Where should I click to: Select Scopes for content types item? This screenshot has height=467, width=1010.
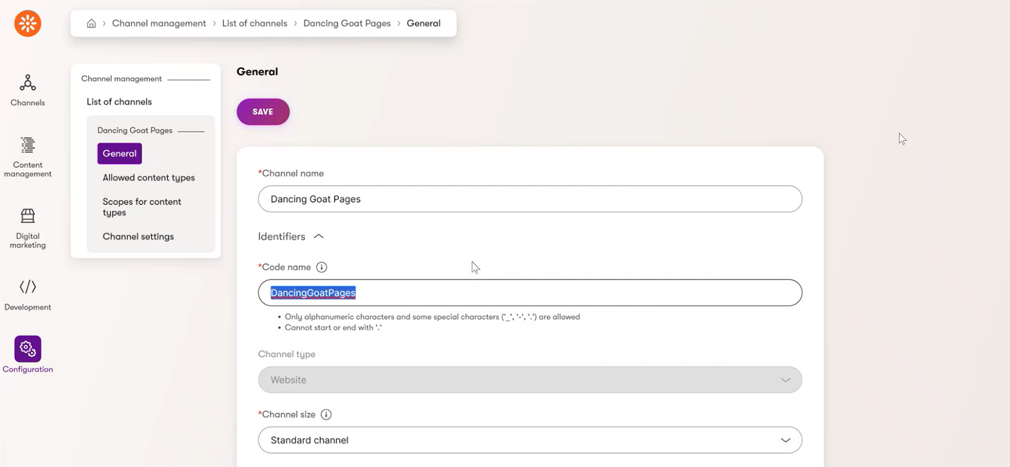pos(142,207)
